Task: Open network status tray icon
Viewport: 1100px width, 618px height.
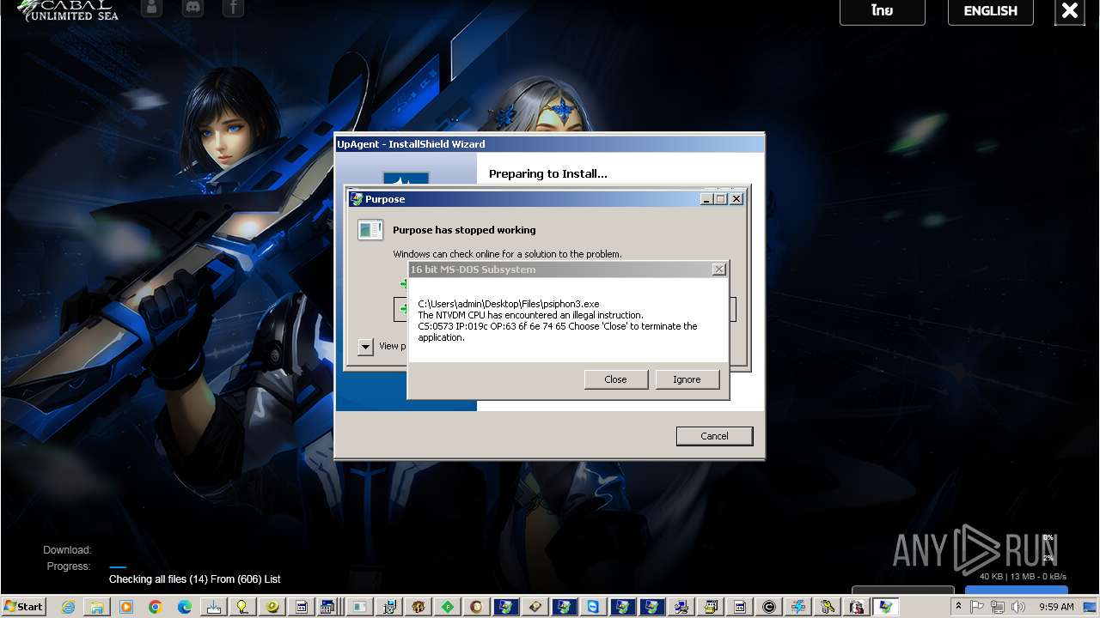Action: [997, 607]
